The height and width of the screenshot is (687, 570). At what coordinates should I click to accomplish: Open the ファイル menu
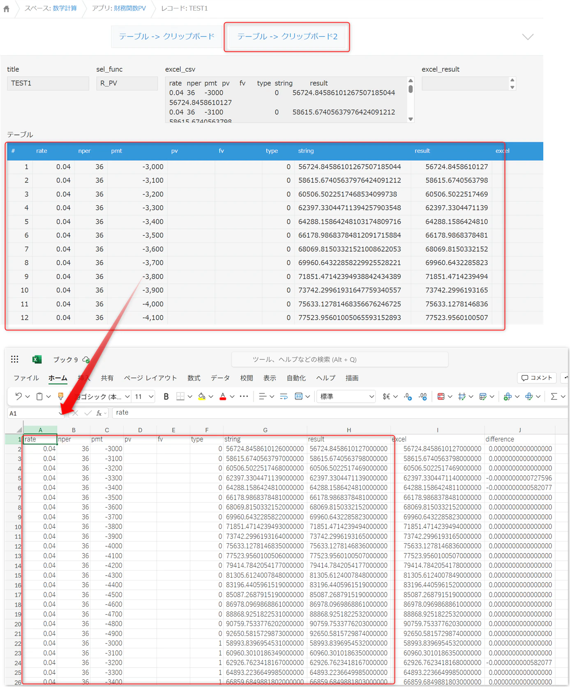click(x=26, y=378)
